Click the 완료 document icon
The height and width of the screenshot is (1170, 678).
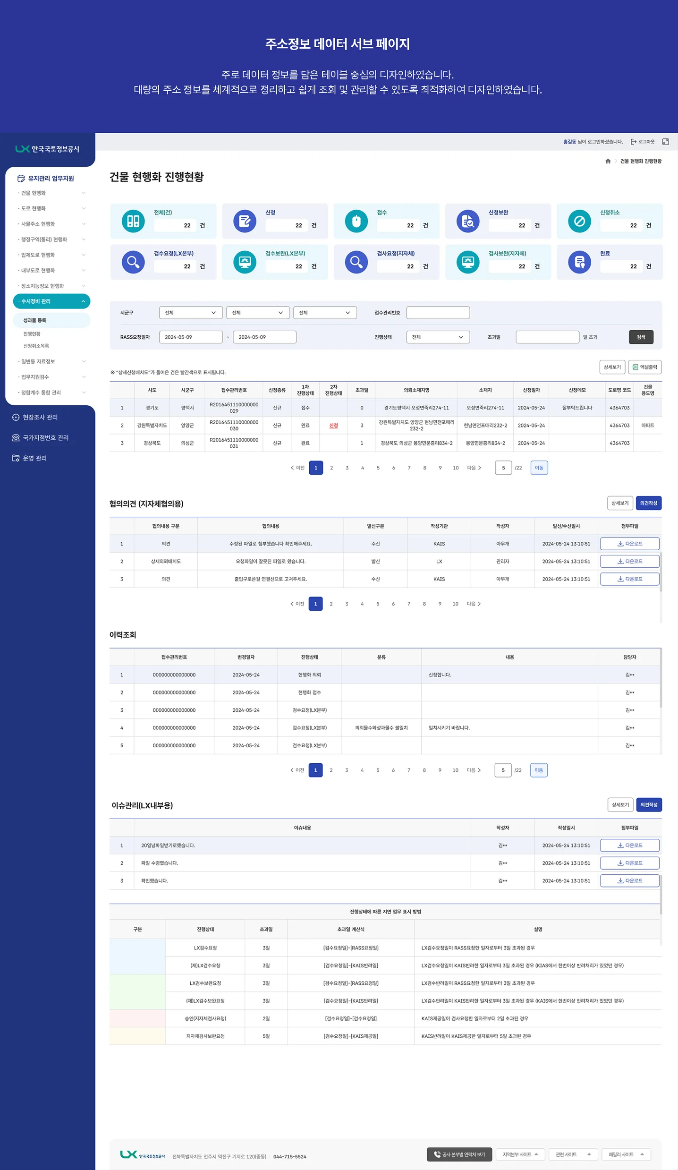pyautogui.click(x=579, y=262)
